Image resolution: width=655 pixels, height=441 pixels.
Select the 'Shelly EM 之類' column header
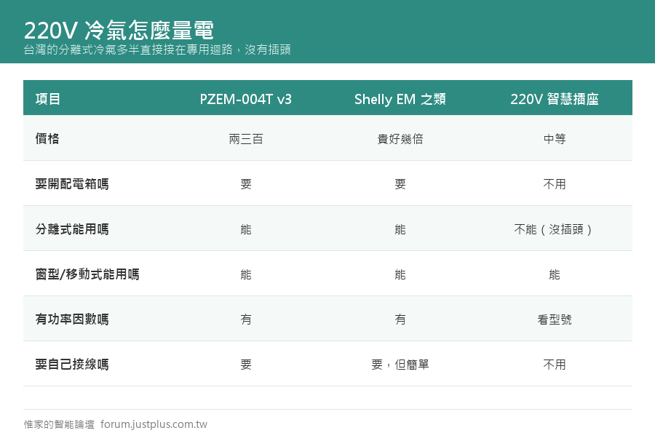point(400,99)
